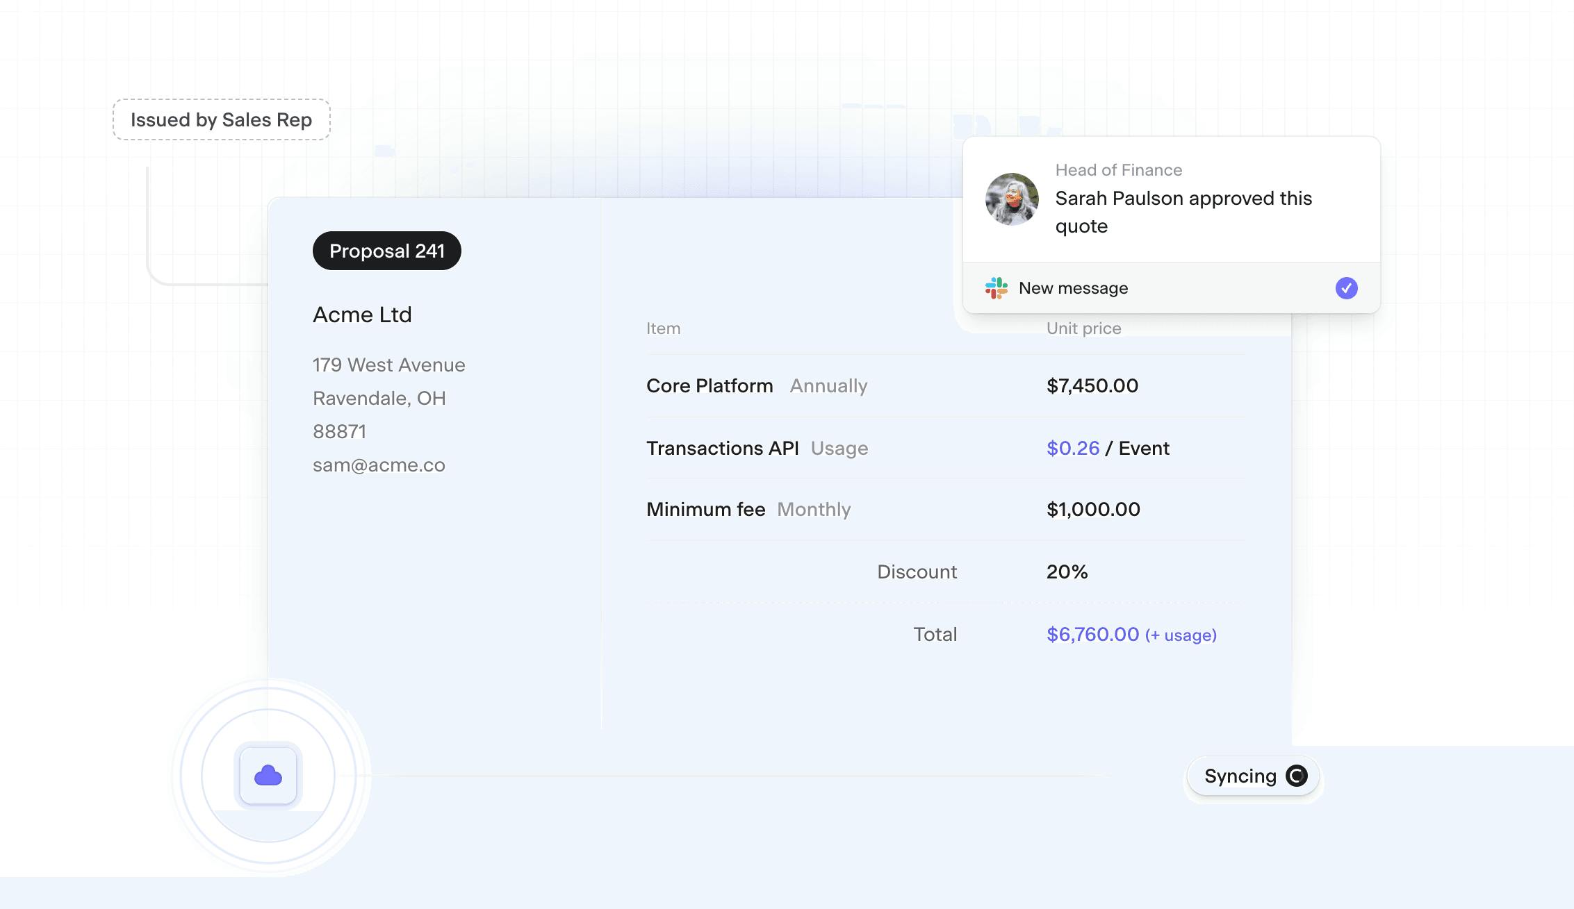
Task: Select the Minimum fee line item
Action: (x=705, y=509)
